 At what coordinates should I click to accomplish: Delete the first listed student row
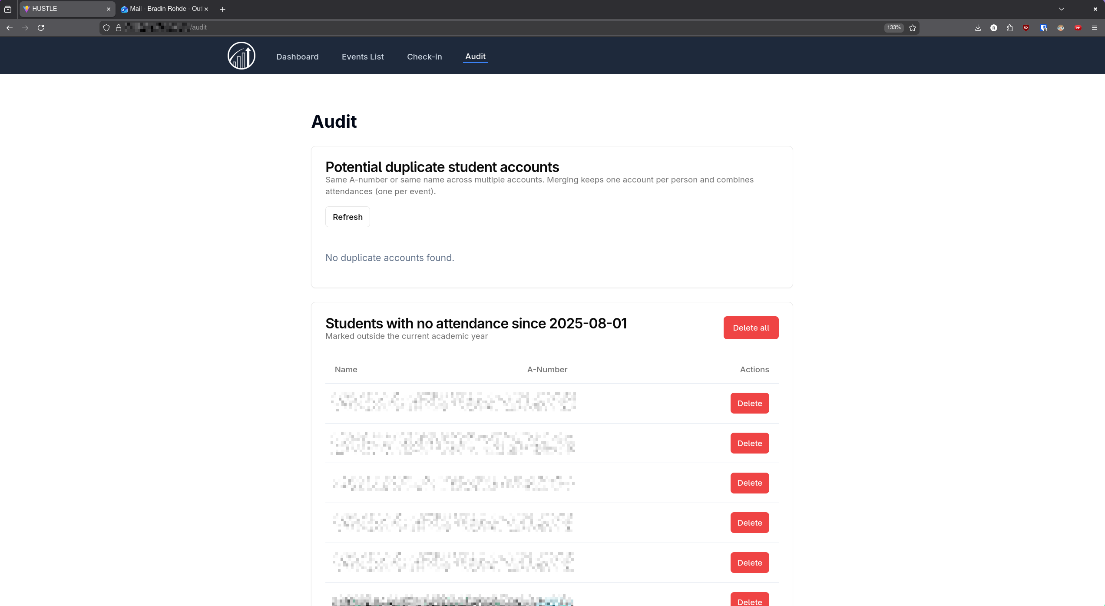750,403
